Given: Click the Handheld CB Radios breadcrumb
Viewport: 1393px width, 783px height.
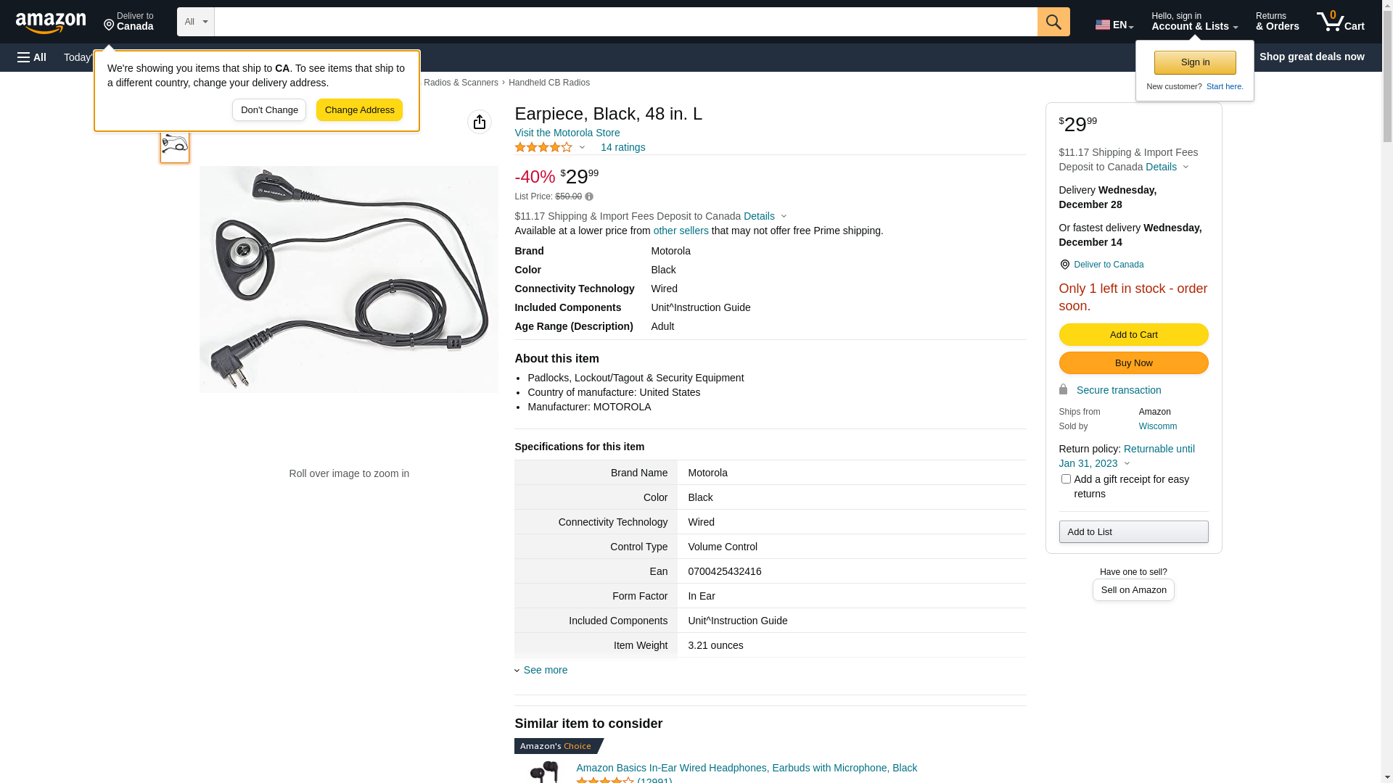Looking at the screenshot, I should point(548,83).
